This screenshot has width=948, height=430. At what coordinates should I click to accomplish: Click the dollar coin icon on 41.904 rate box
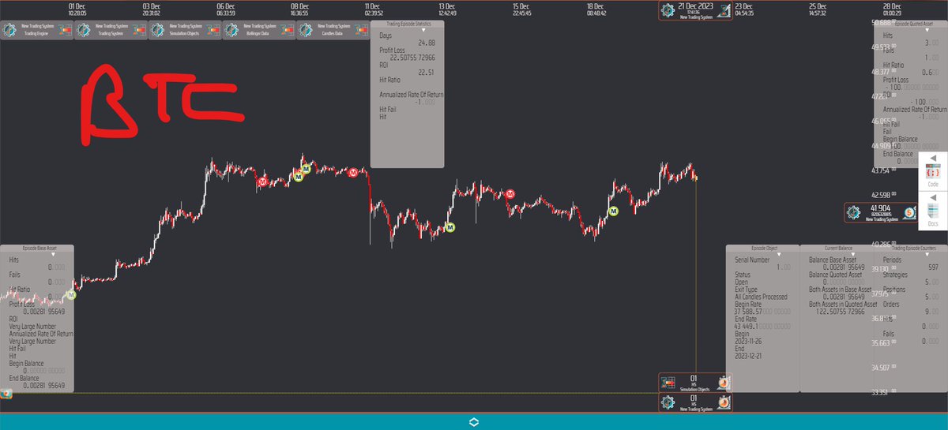[x=909, y=212]
